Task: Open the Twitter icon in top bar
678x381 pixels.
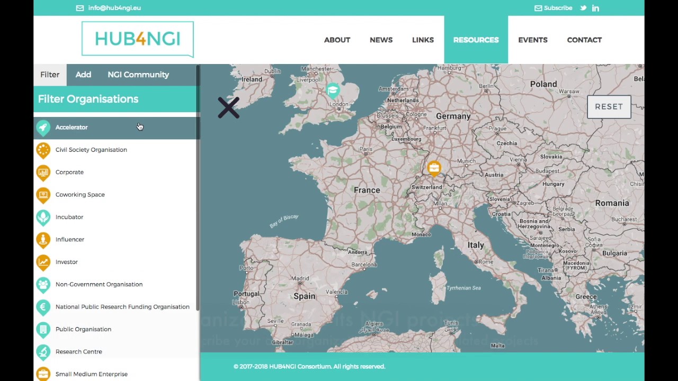Action: tap(583, 8)
